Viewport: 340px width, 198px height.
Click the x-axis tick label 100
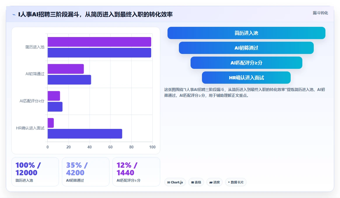152,147
